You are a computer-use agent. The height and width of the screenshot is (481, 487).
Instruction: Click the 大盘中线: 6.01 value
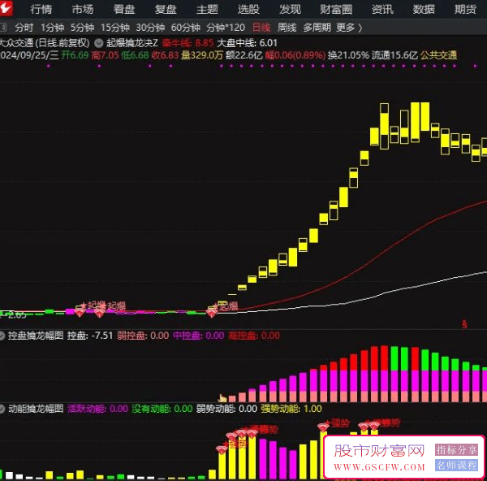click(x=247, y=43)
